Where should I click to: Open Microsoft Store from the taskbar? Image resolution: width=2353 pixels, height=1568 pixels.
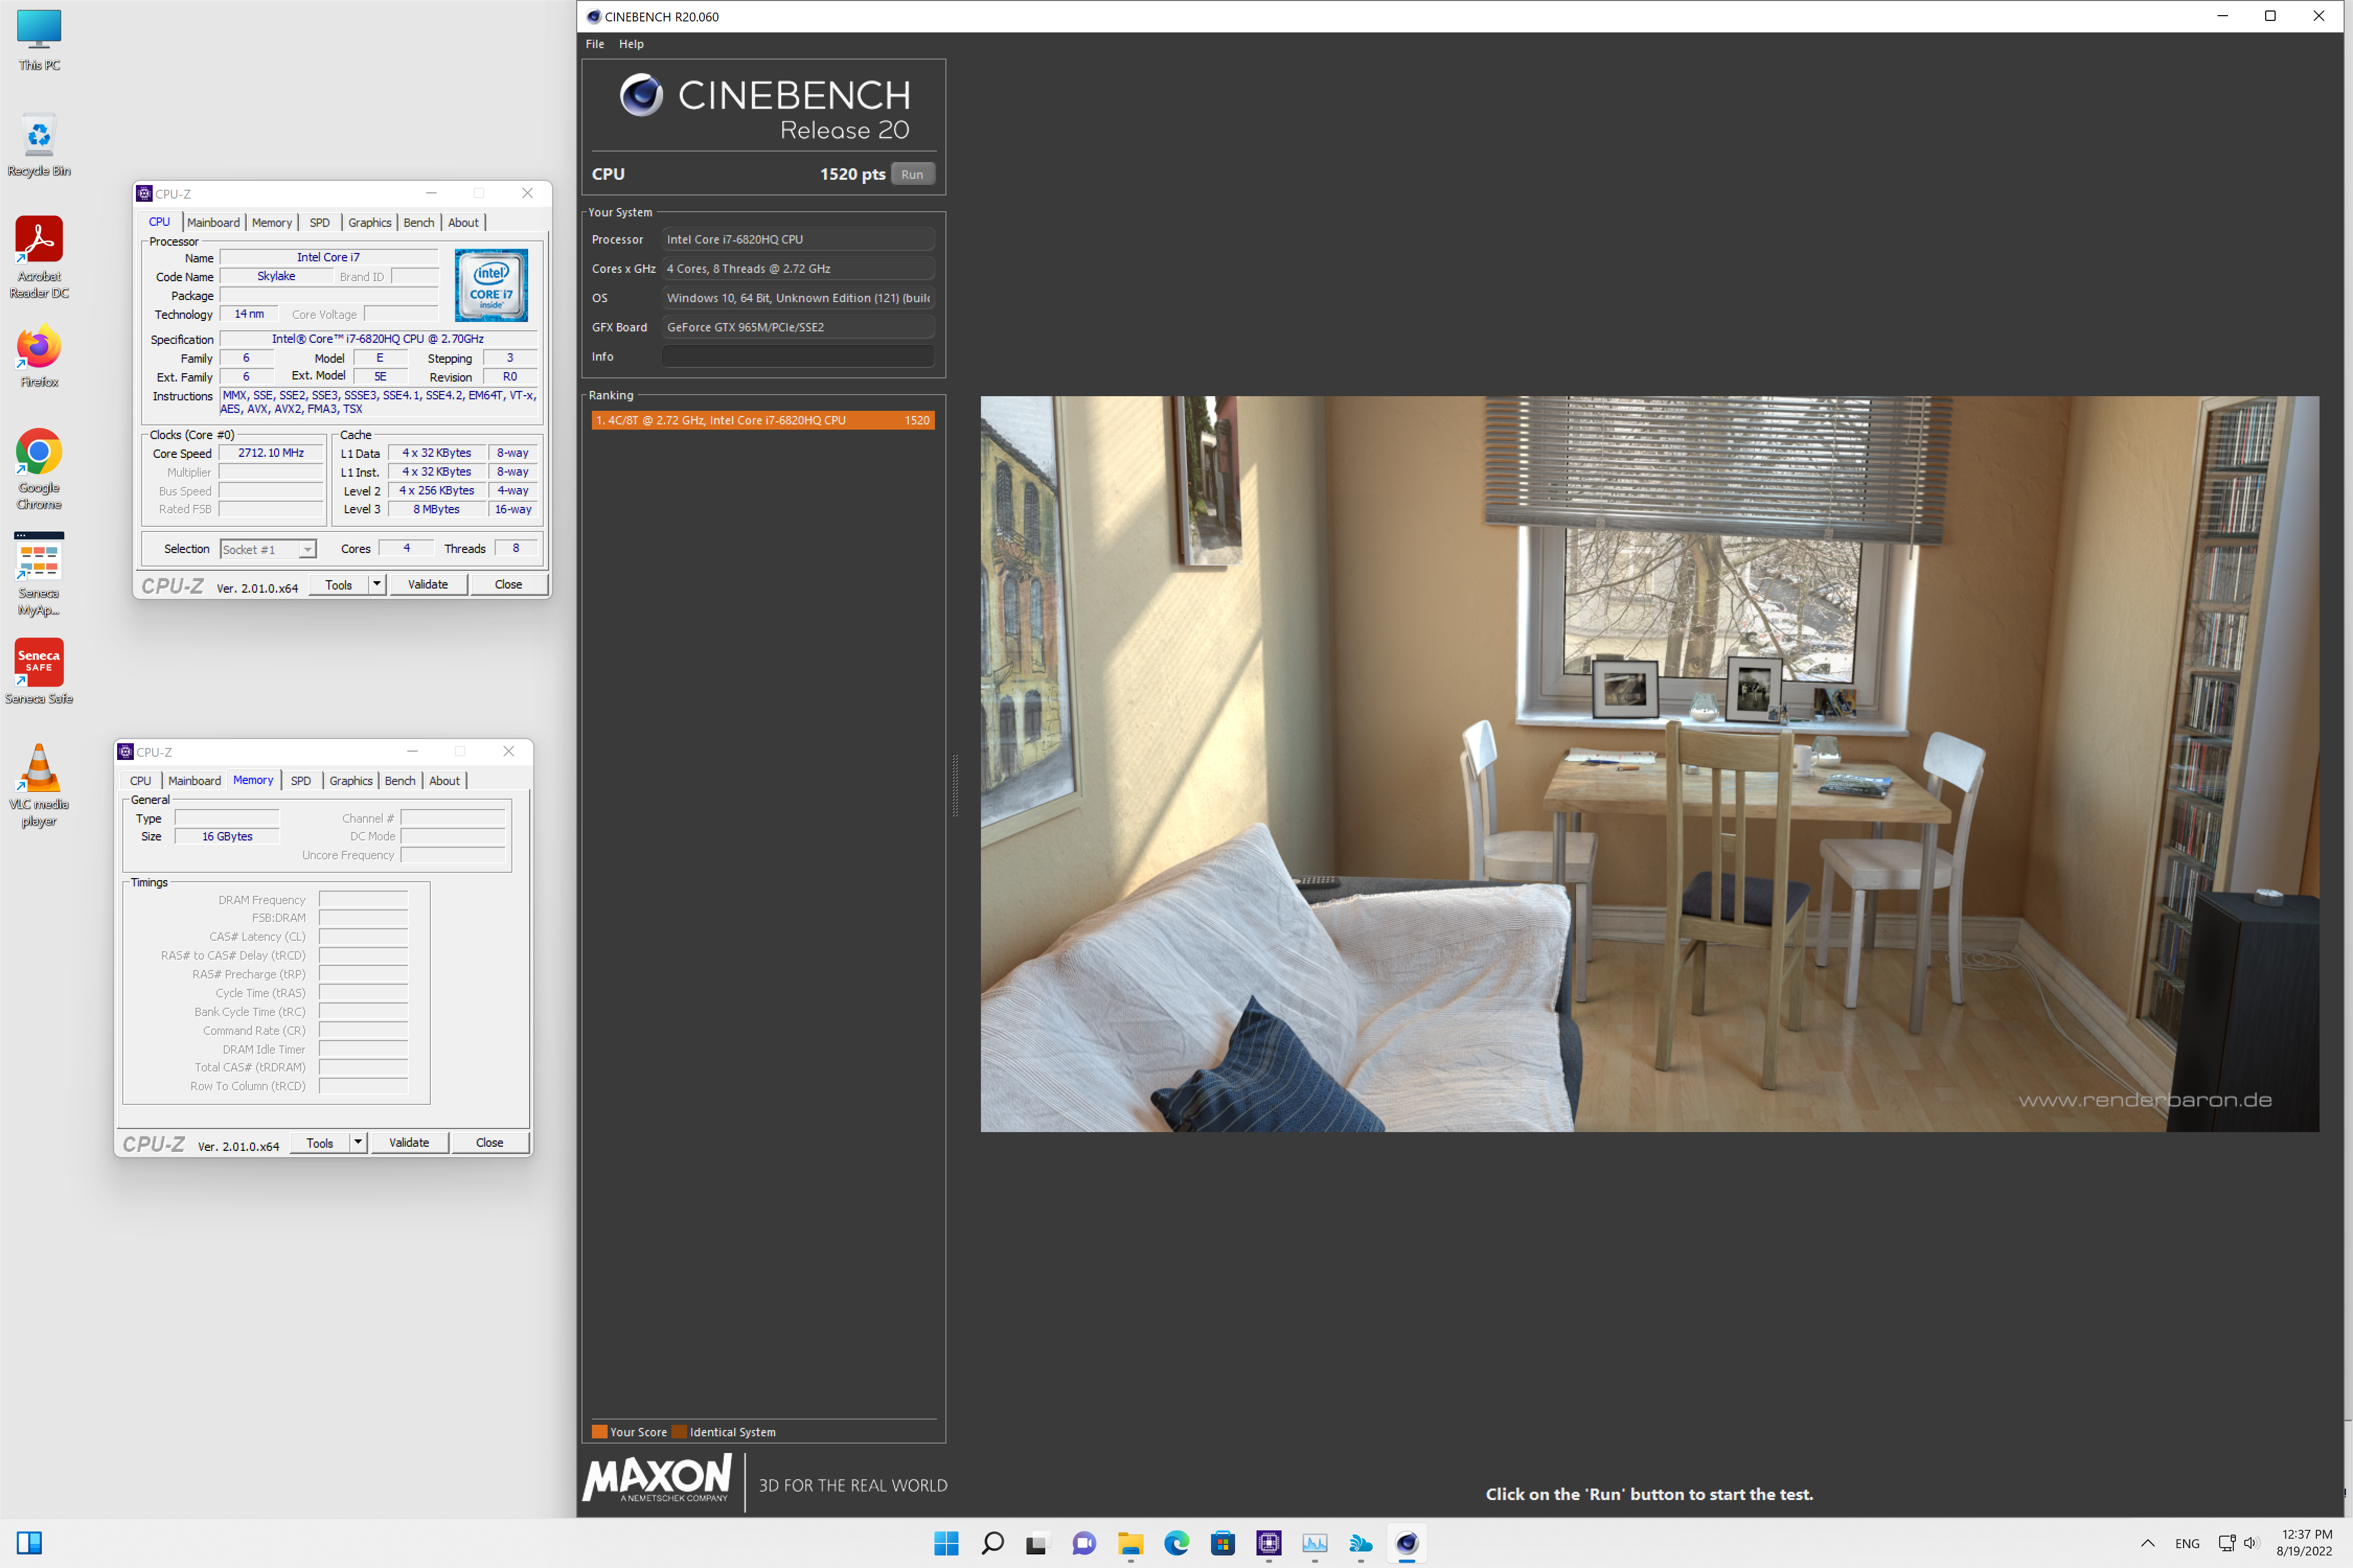pyautogui.click(x=1223, y=1543)
